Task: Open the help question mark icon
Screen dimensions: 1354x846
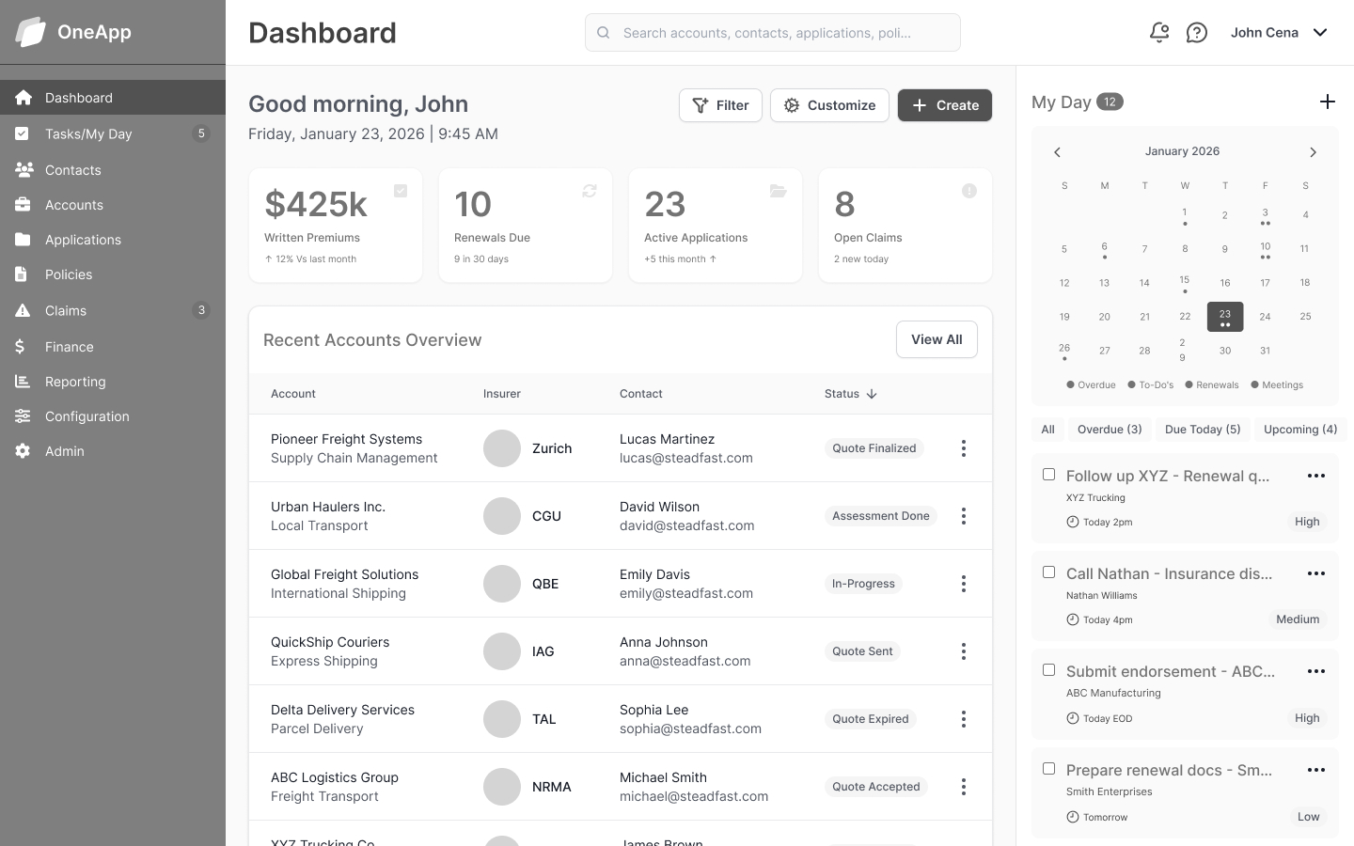Action: (x=1197, y=33)
